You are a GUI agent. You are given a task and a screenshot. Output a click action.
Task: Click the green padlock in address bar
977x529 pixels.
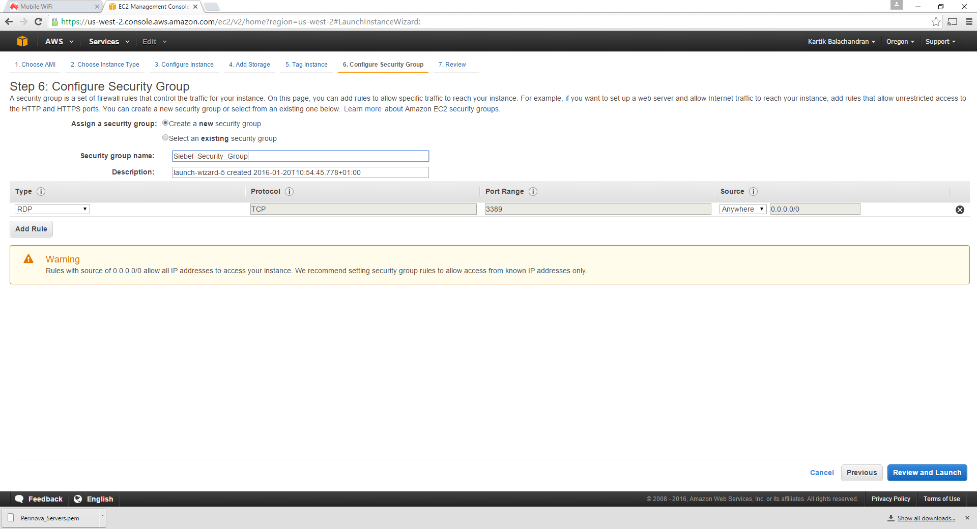pyautogui.click(x=55, y=21)
